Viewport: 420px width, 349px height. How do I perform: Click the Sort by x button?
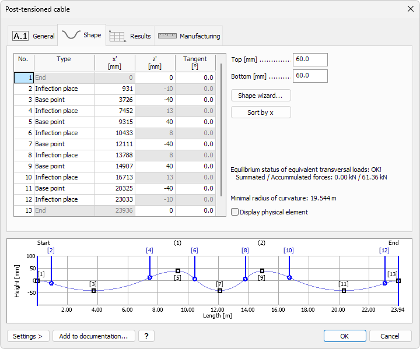click(261, 112)
